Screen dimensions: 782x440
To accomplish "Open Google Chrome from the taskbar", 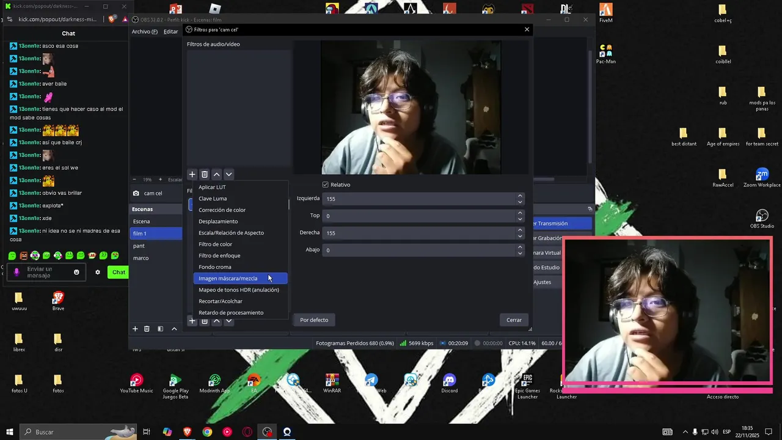I will pyautogui.click(x=207, y=432).
